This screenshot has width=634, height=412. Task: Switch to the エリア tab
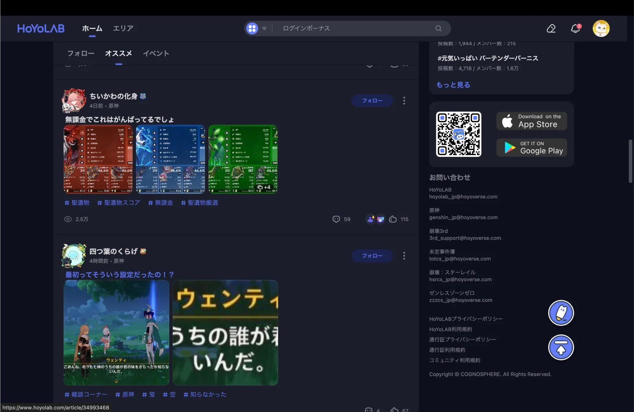point(123,28)
